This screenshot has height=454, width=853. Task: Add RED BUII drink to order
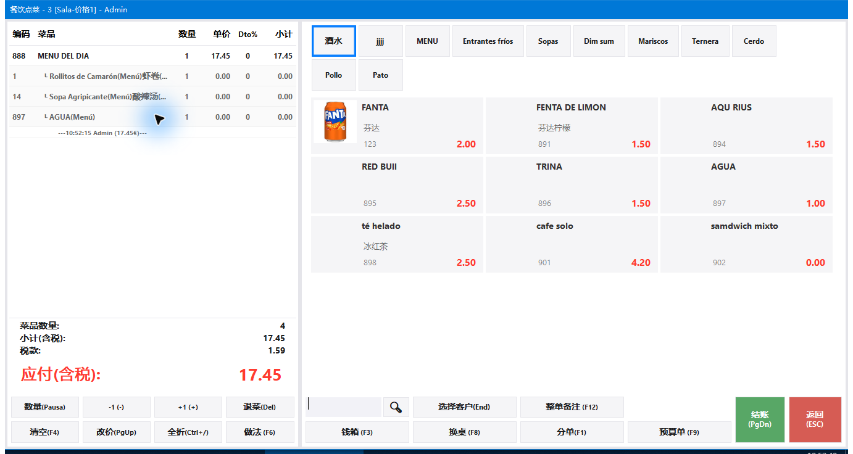[x=397, y=185]
